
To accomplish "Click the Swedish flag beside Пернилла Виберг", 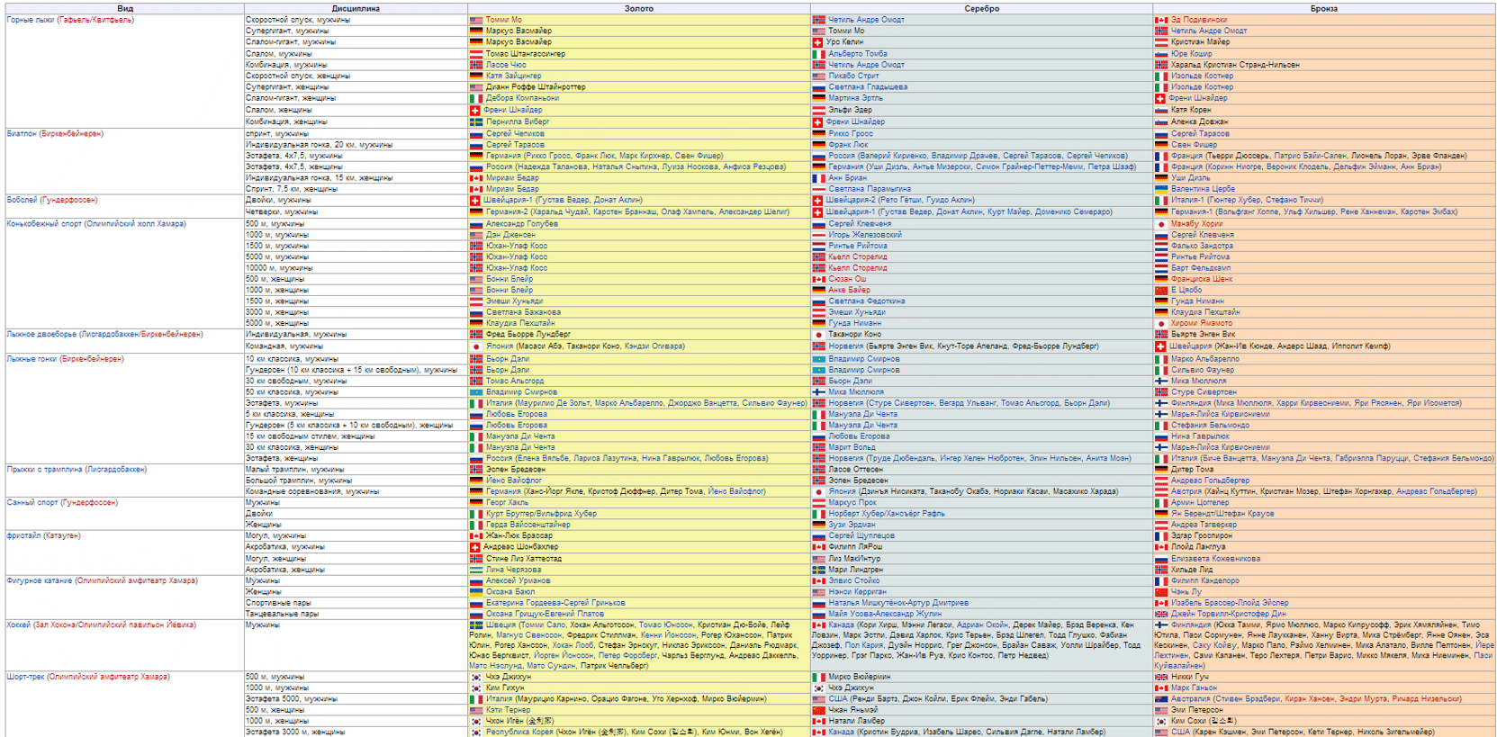I will click(476, 121).
